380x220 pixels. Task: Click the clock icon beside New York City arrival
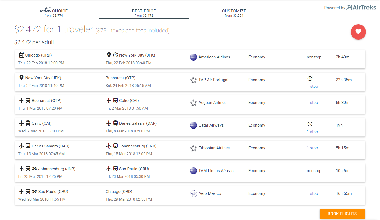115,55
